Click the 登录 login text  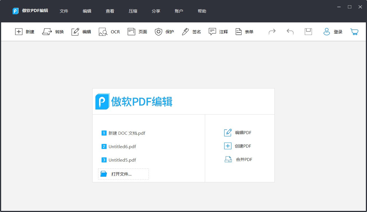click(338, 32)
